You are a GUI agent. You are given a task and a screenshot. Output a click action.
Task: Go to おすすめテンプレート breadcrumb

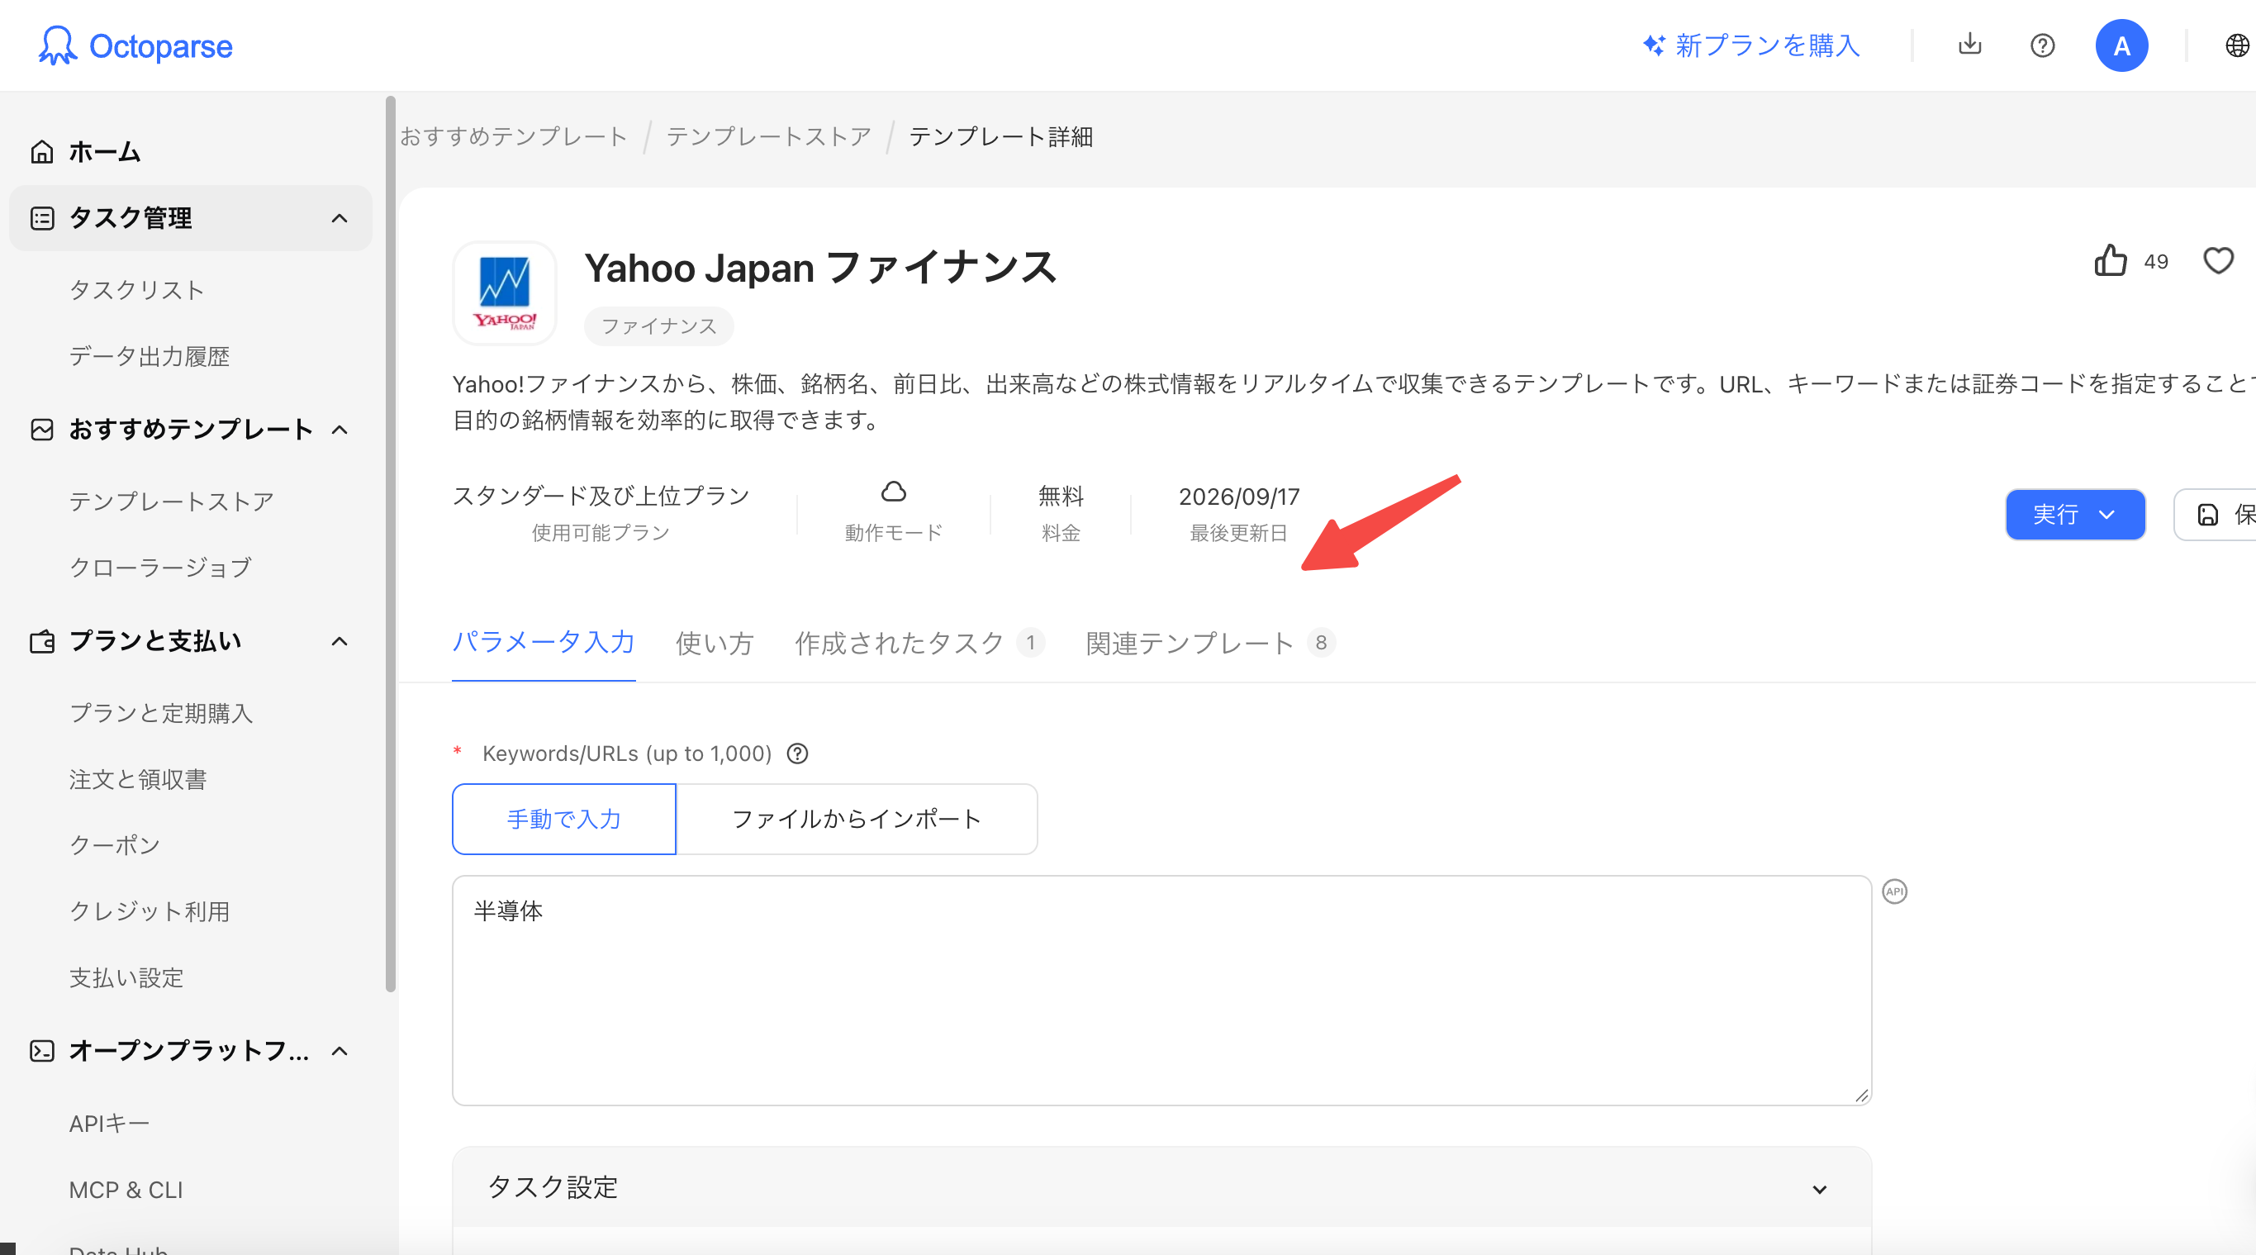[513, 136]
